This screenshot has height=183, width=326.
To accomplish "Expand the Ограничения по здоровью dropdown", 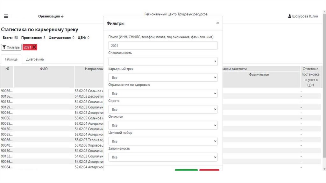I will 163,93.
